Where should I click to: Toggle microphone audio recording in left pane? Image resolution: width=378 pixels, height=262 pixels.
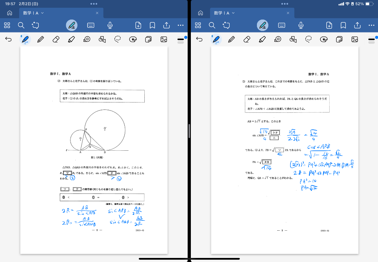click(x=110, y=25)
